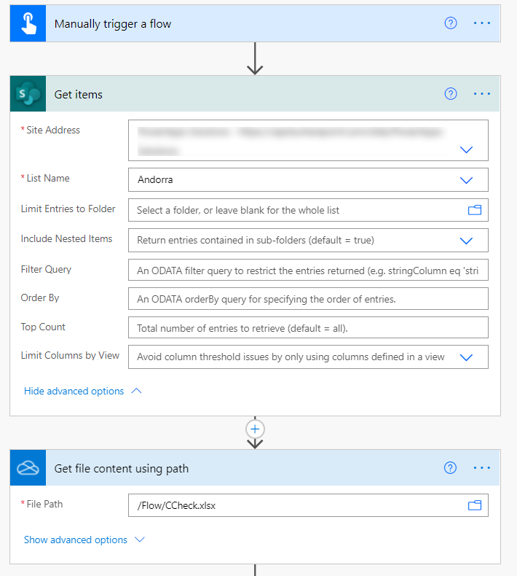This screenshot has width=517, height=576.
Task: Click the Get file content using path title
Action: click(122, 468)
